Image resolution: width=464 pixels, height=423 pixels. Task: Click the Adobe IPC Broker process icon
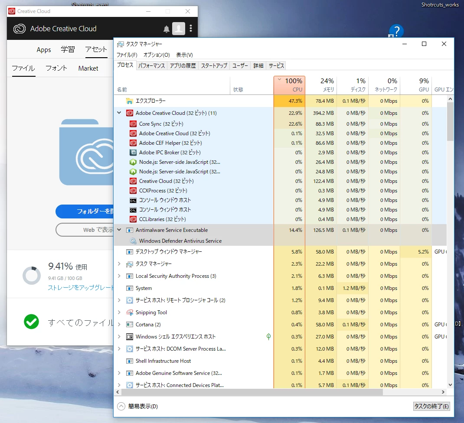tap(133, 152)
